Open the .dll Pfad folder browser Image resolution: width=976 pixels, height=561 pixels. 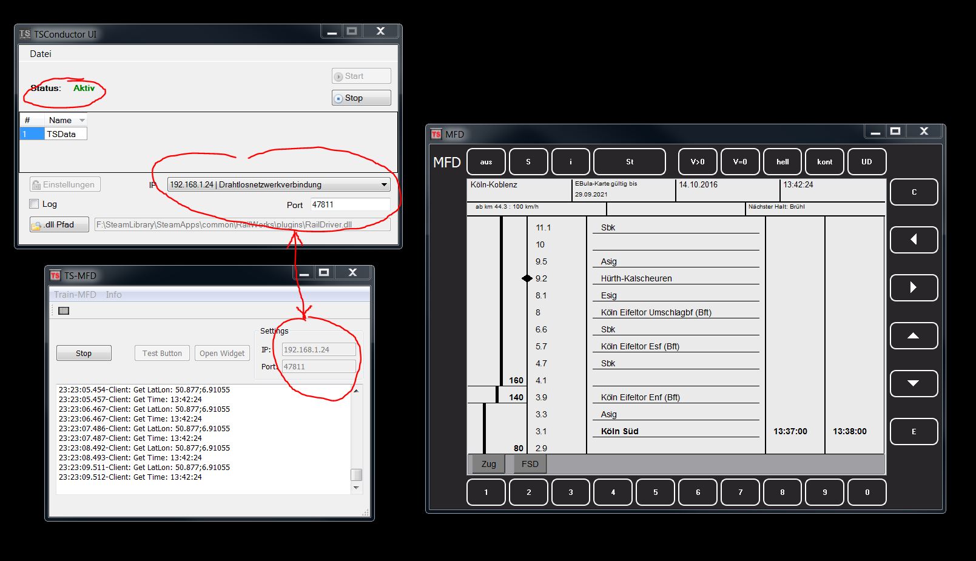click(59, 224)
